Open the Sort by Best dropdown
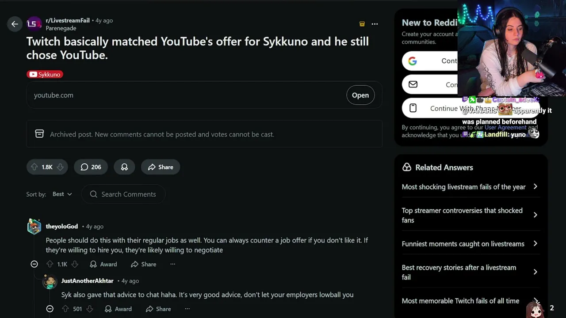 pos(62,194)
